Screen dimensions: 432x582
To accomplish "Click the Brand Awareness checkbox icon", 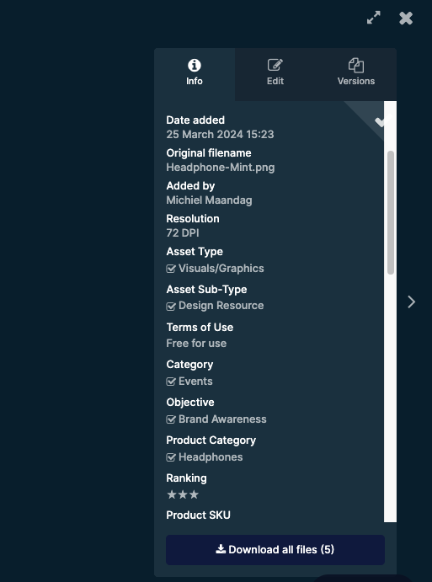I will point(171,419).
